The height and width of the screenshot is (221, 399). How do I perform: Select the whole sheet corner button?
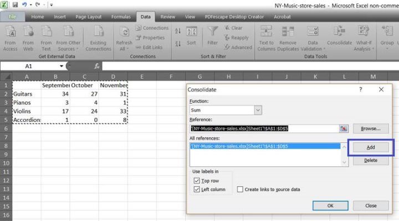click(6, 76)
